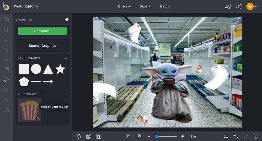Image resolution: width=262 pixels, height=141 pixels.
Task: Open the Textures sidebar tool
Action: (x=6, y=110)
